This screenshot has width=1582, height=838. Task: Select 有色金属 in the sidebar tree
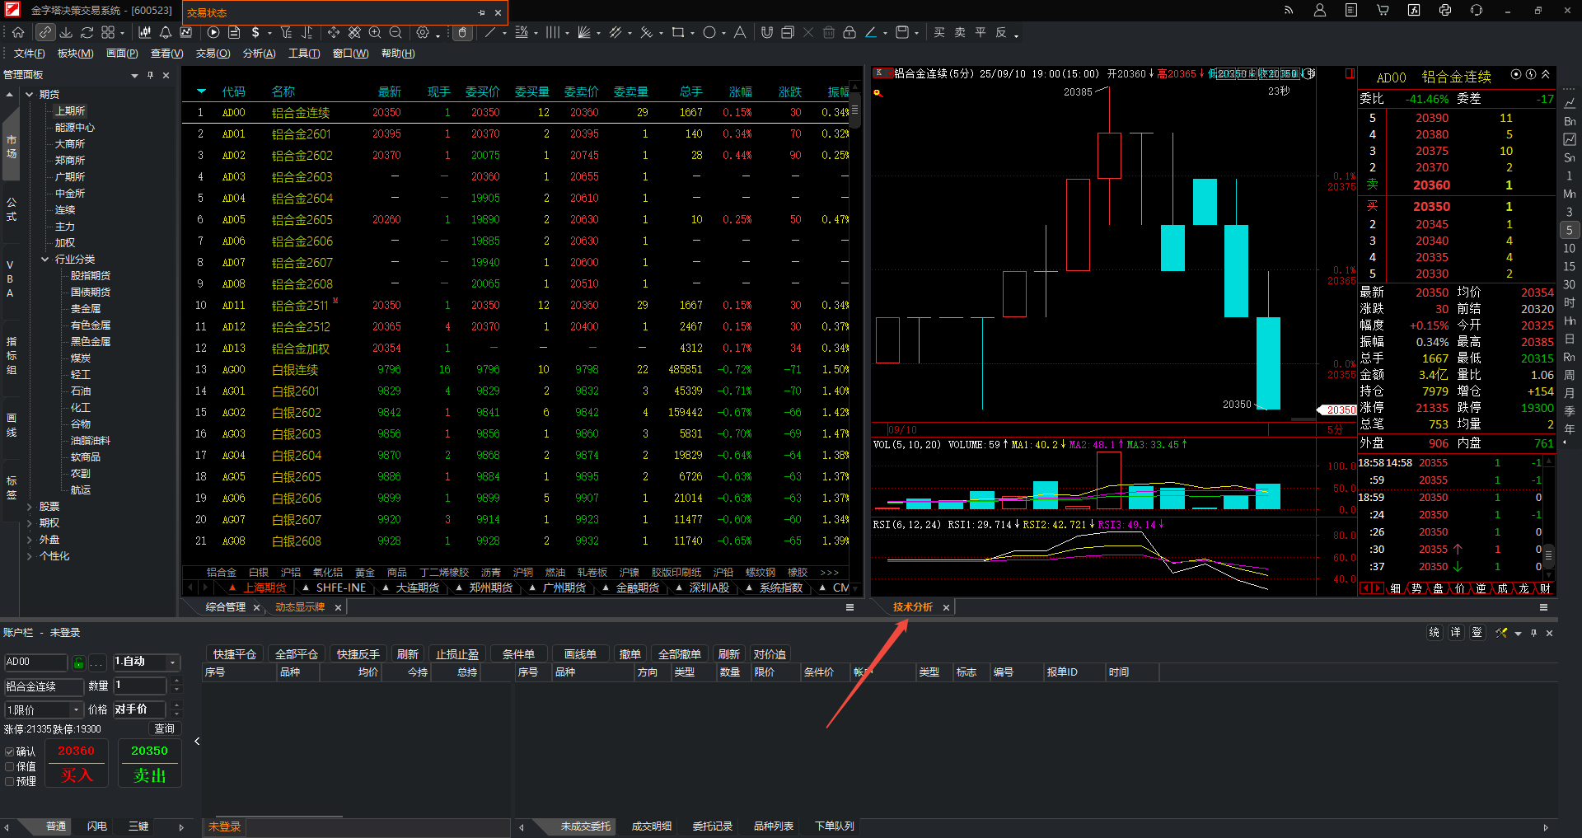point(91,325)
